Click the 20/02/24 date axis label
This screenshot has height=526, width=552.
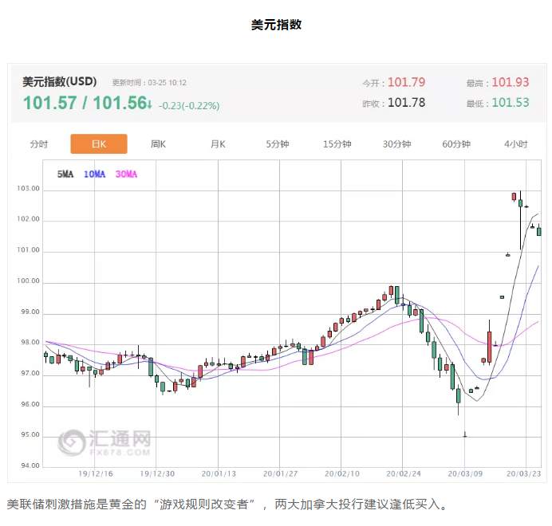coord(404,474)
